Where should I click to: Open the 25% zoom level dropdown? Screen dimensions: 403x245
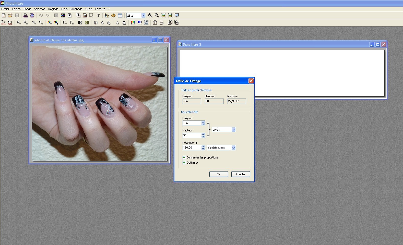pyautogui.click(x=143, y=16)
